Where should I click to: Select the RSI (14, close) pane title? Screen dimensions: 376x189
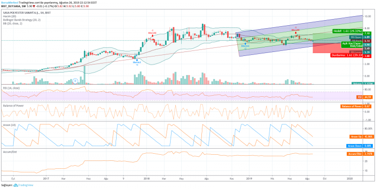tap(11, 88)
